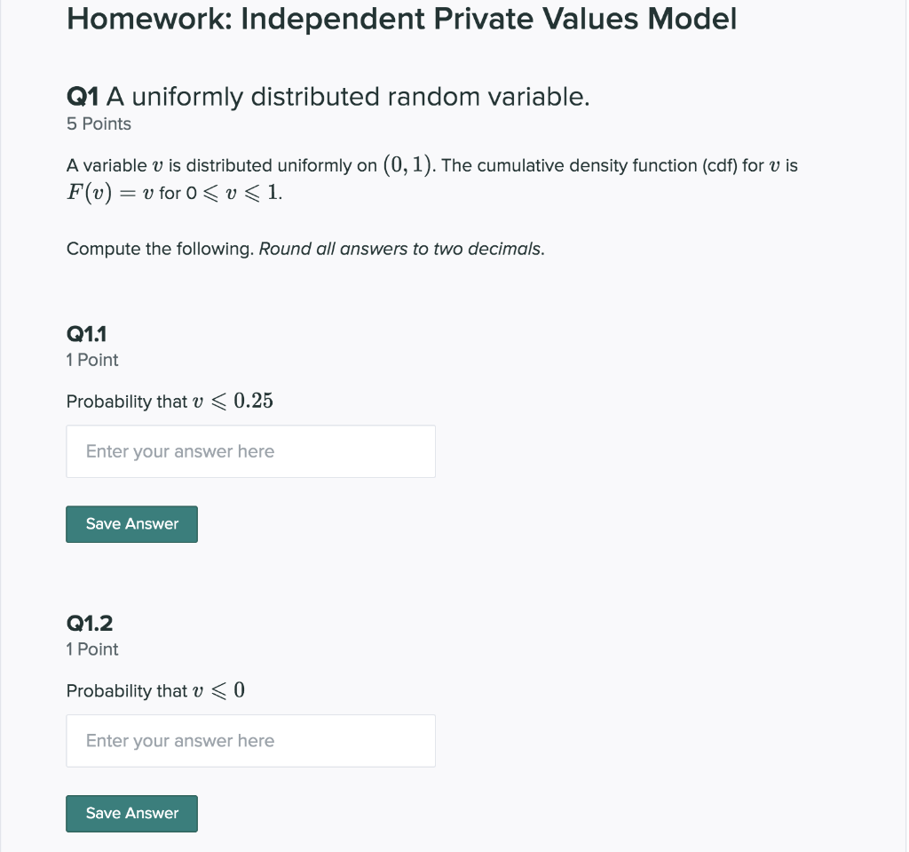This screenshot has height=852, width=909.
Task: Click the uniform distribution description paragraph
Action: (431, 165)
